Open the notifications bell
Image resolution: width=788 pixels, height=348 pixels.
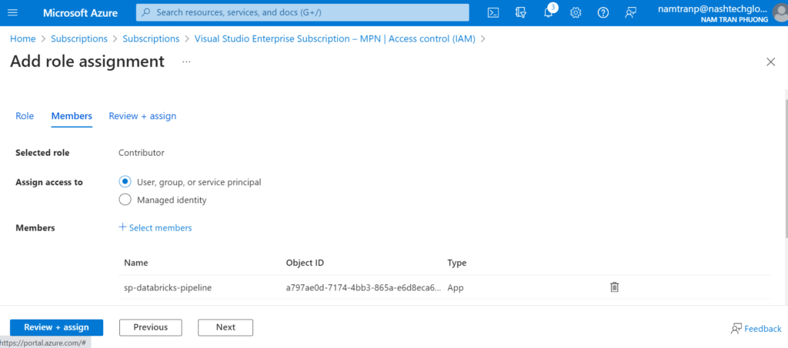coord(549,12)
